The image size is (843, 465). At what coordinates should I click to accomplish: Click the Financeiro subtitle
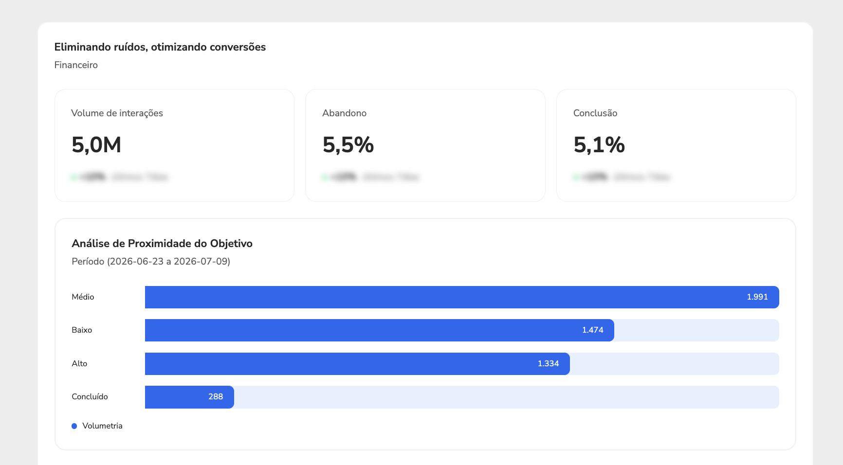tap(76, 65)
